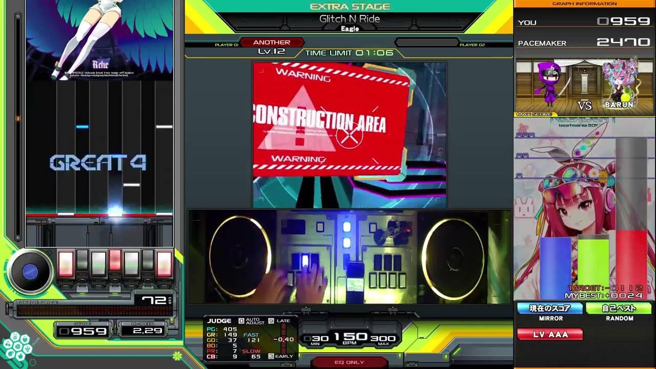Click the MAX SCORE tab label
The height and width of the screenshot is (369, 656).
534,114
